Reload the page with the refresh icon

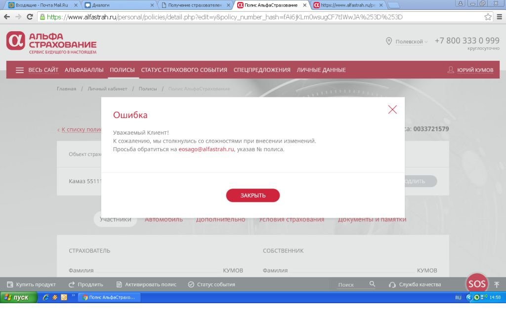coord(30,17)
